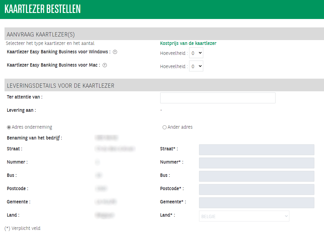The image size is (324, 235).
Task: Open quantity dropdown for Windows card reader
Action: (x=196, y=53)
